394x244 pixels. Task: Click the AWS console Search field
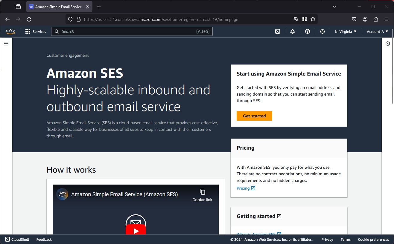pyautogui.click(x=132, y=31)
